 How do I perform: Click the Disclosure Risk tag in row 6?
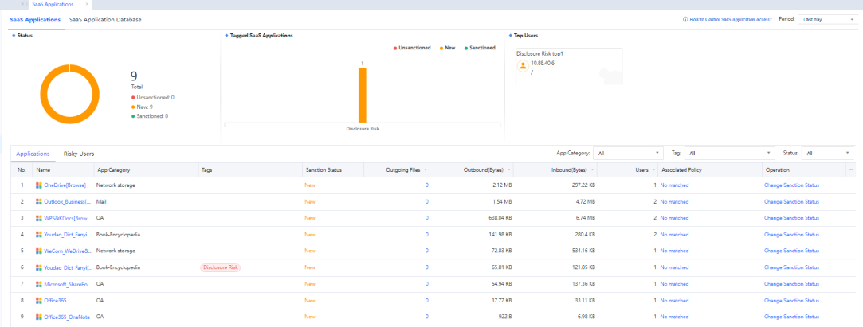click(x=221, y=267)
